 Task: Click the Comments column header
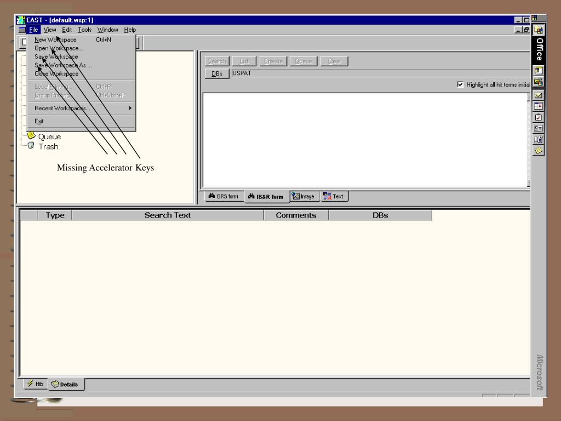coord(296,215)
